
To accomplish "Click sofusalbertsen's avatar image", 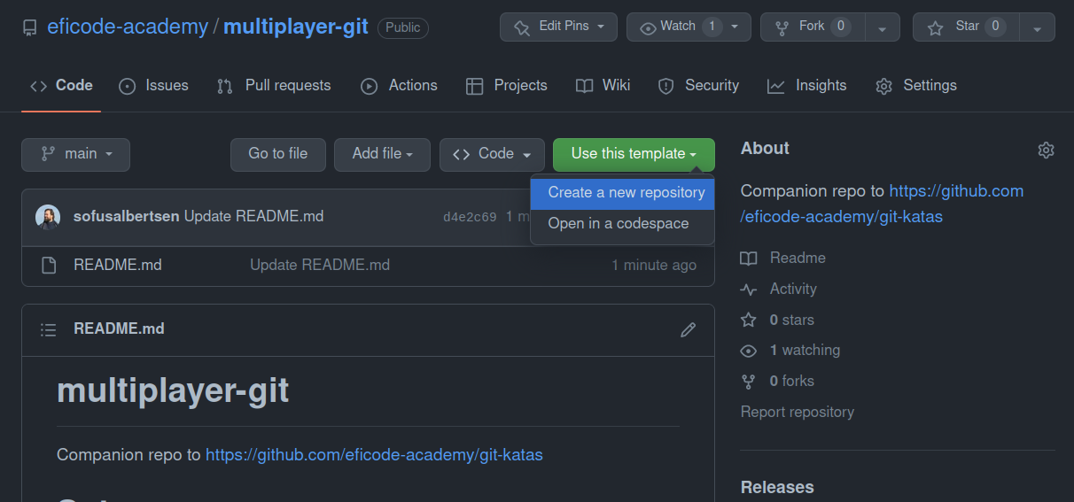I will click(48, 217).
